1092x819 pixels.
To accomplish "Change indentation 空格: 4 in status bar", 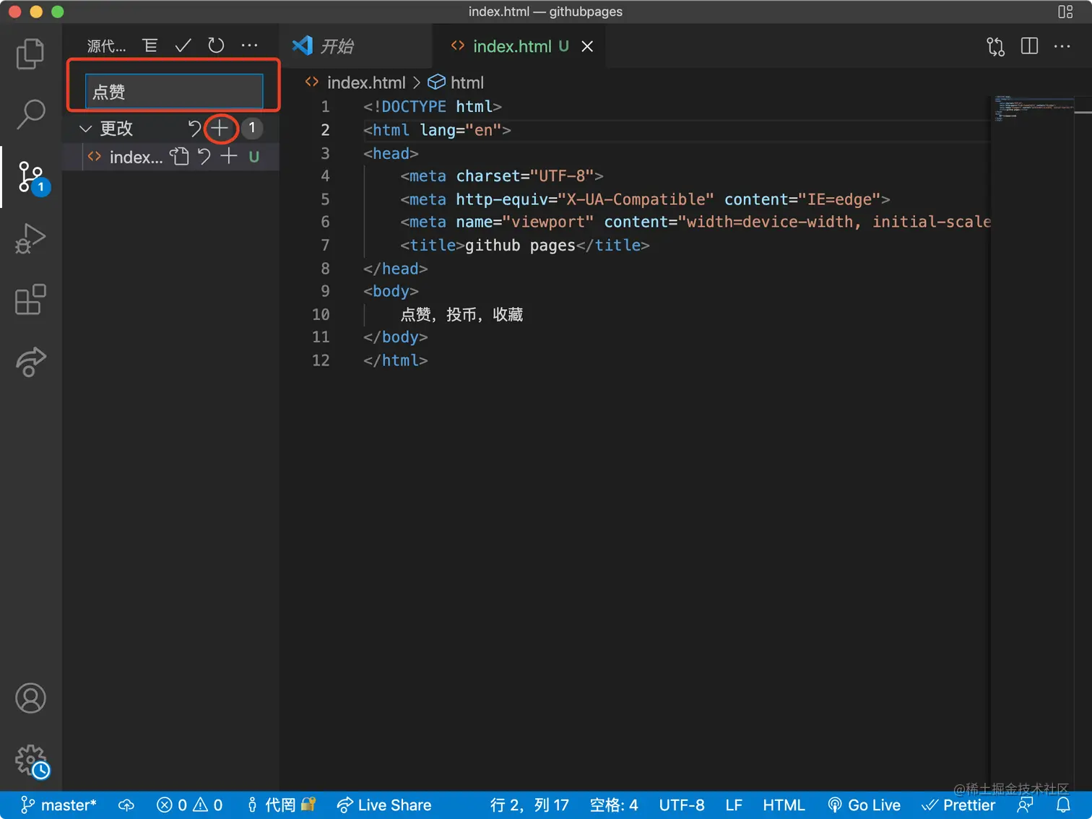I will point(614,805).
